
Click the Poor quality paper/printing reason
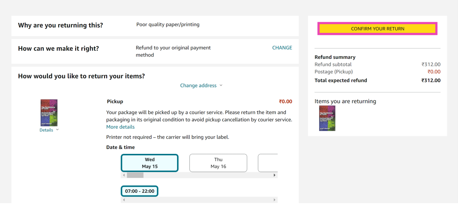[x=168, y=24]
